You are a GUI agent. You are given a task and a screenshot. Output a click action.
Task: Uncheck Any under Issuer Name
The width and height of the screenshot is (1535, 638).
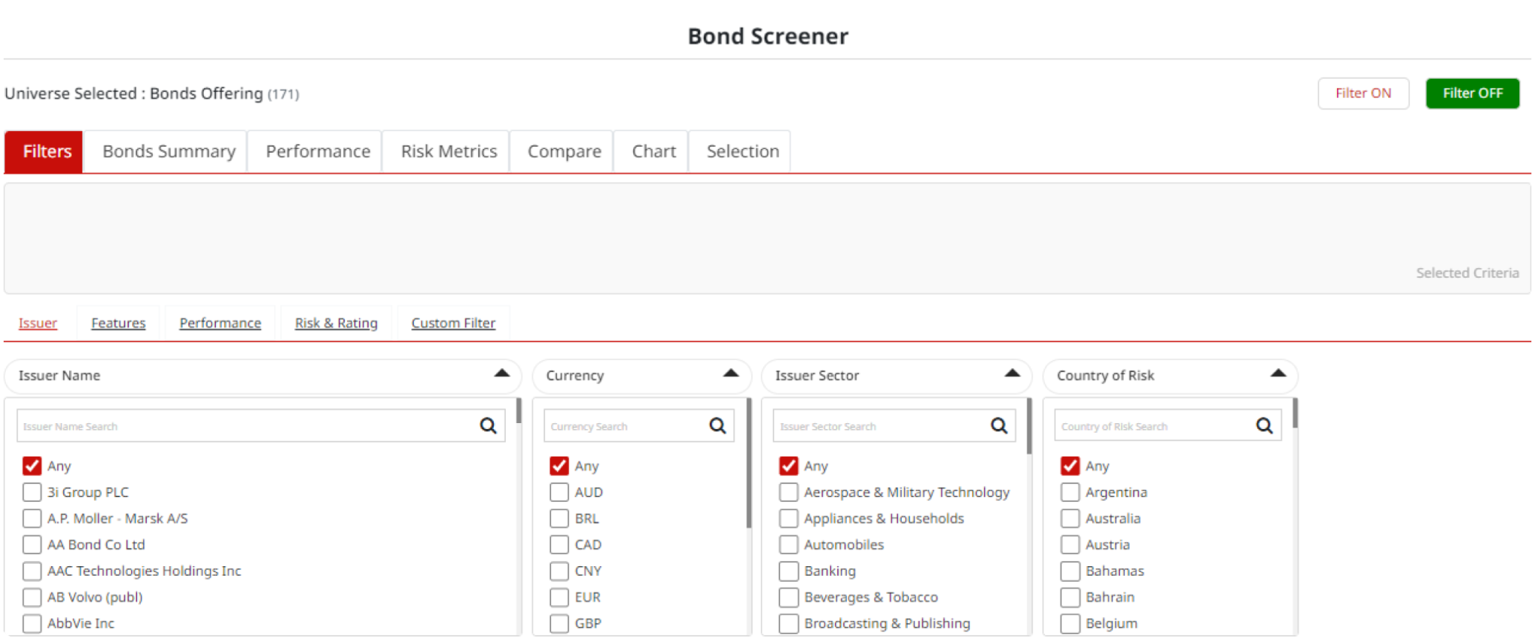coord(31,466)
